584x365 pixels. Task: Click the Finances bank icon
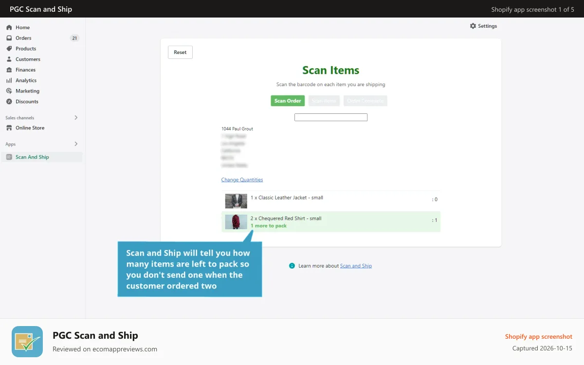pos(9,70)
